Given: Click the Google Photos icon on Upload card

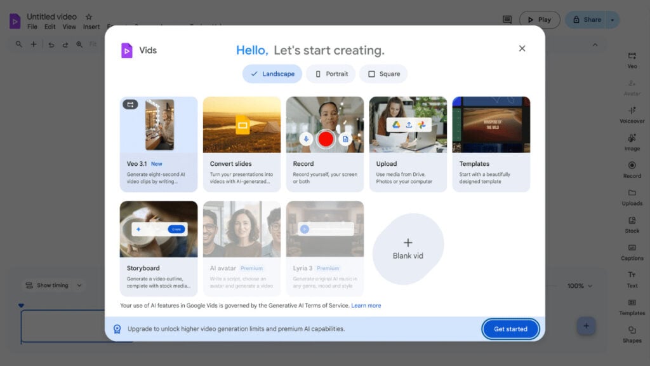Looking at the screenshot, I should (421, 125).
